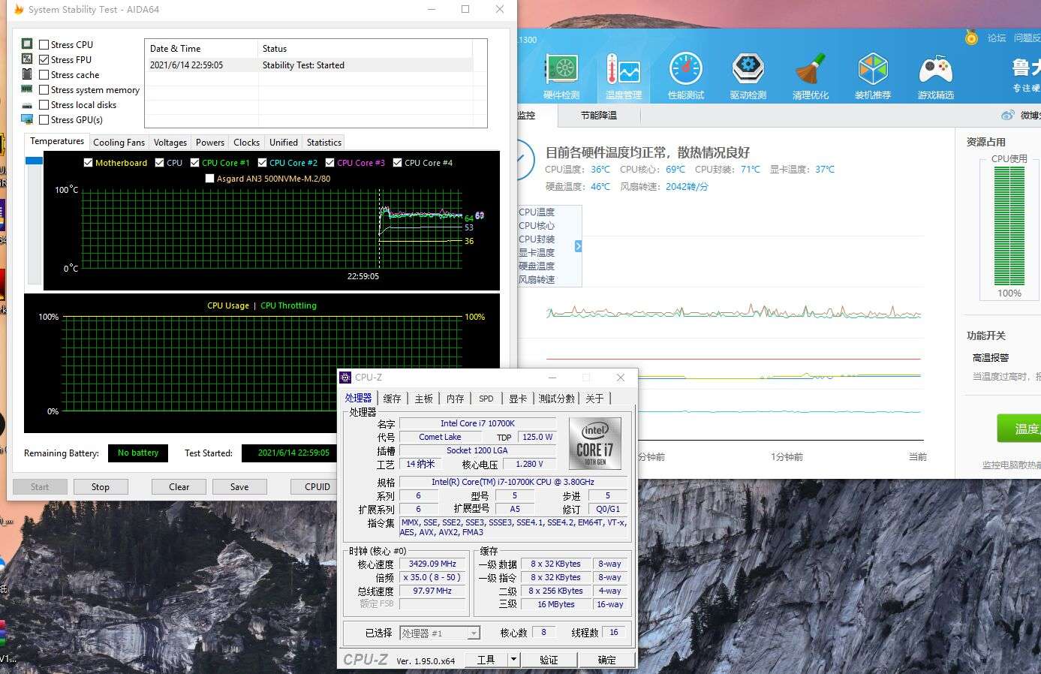Image resolution: width=1041 pixels, height=674 pixels.
Task: Uncheck the Stress FPU checkbox
Action: [44, 59]
